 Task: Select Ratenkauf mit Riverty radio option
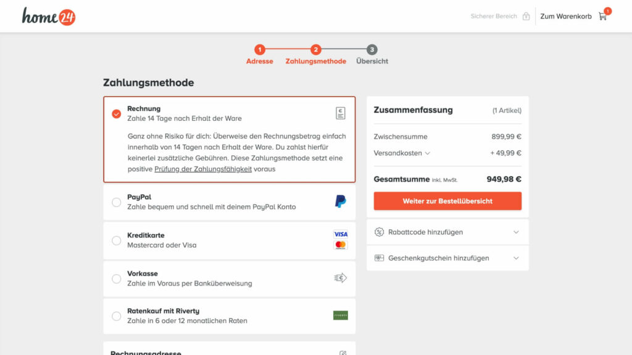pos(117,316)
